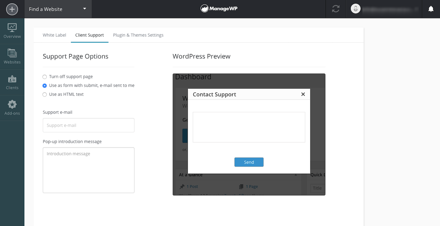Go to Websites in the sidebar
This screenshot has height=226, width=440.
pyautogui.click(x=12, y=57)
